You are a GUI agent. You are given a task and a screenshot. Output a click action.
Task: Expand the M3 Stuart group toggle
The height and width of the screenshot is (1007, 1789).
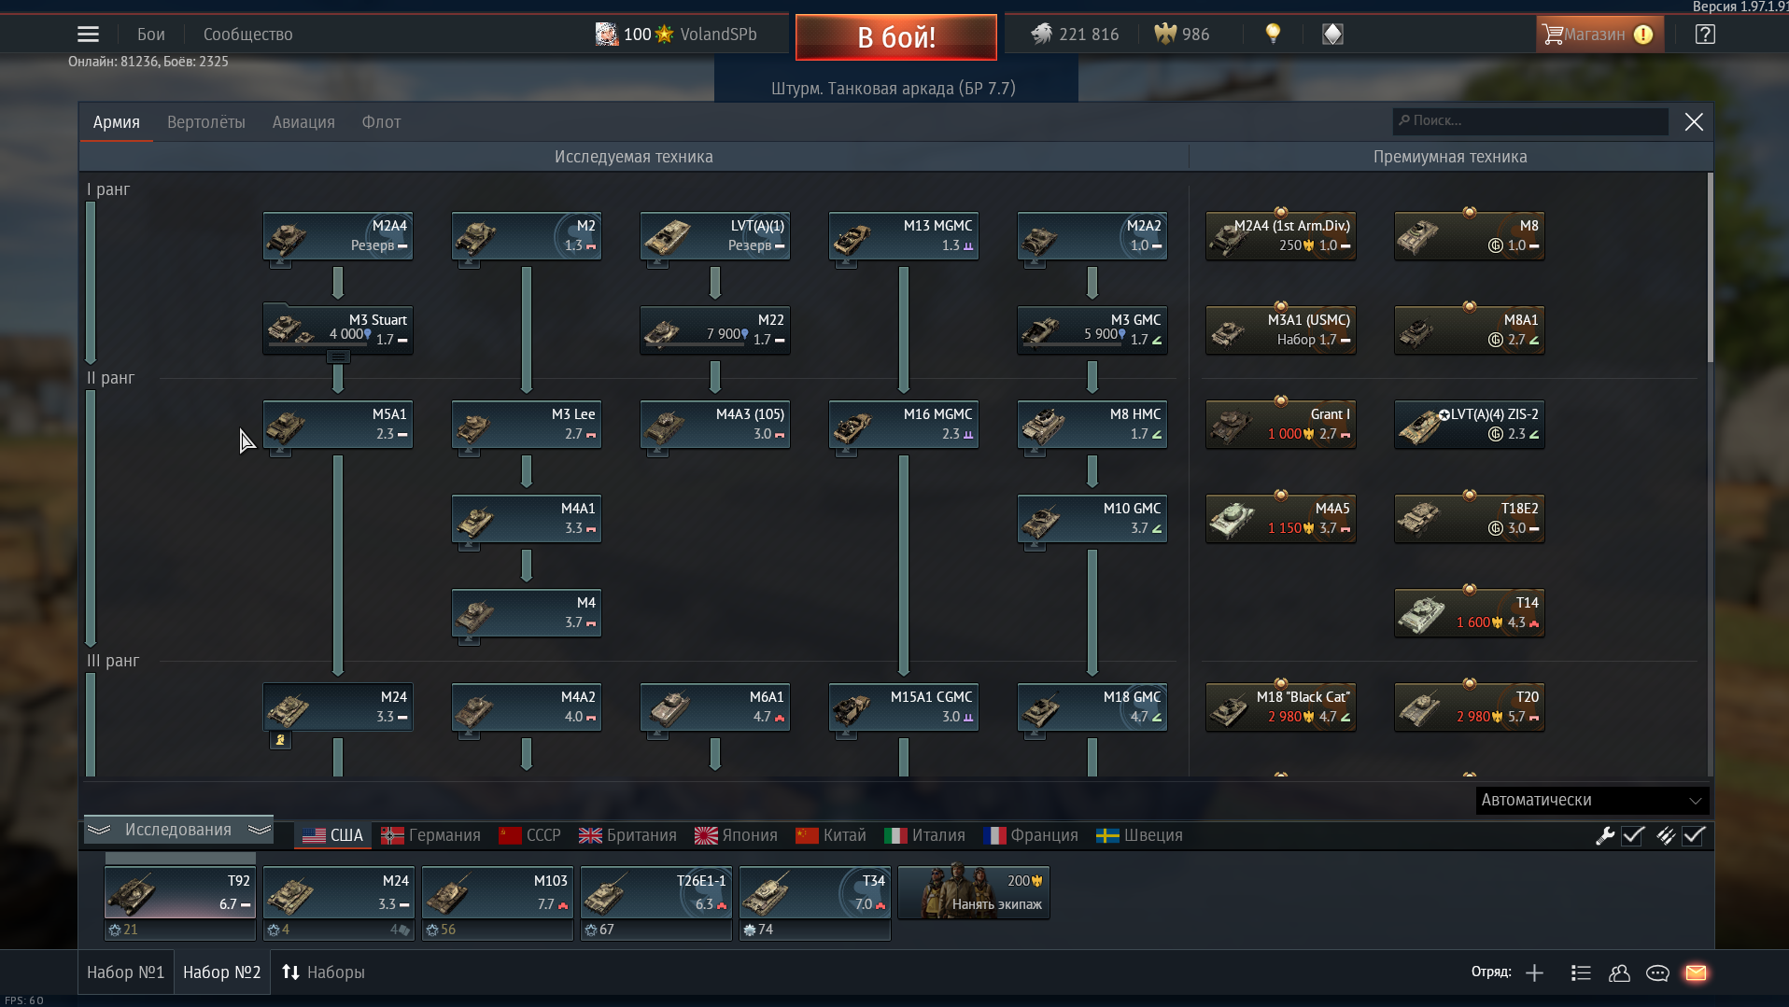click(x=338, y=357)
